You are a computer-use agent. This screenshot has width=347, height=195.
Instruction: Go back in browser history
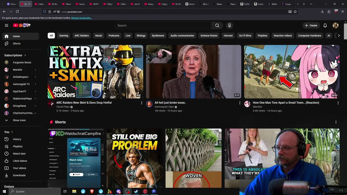coord(4,12)
